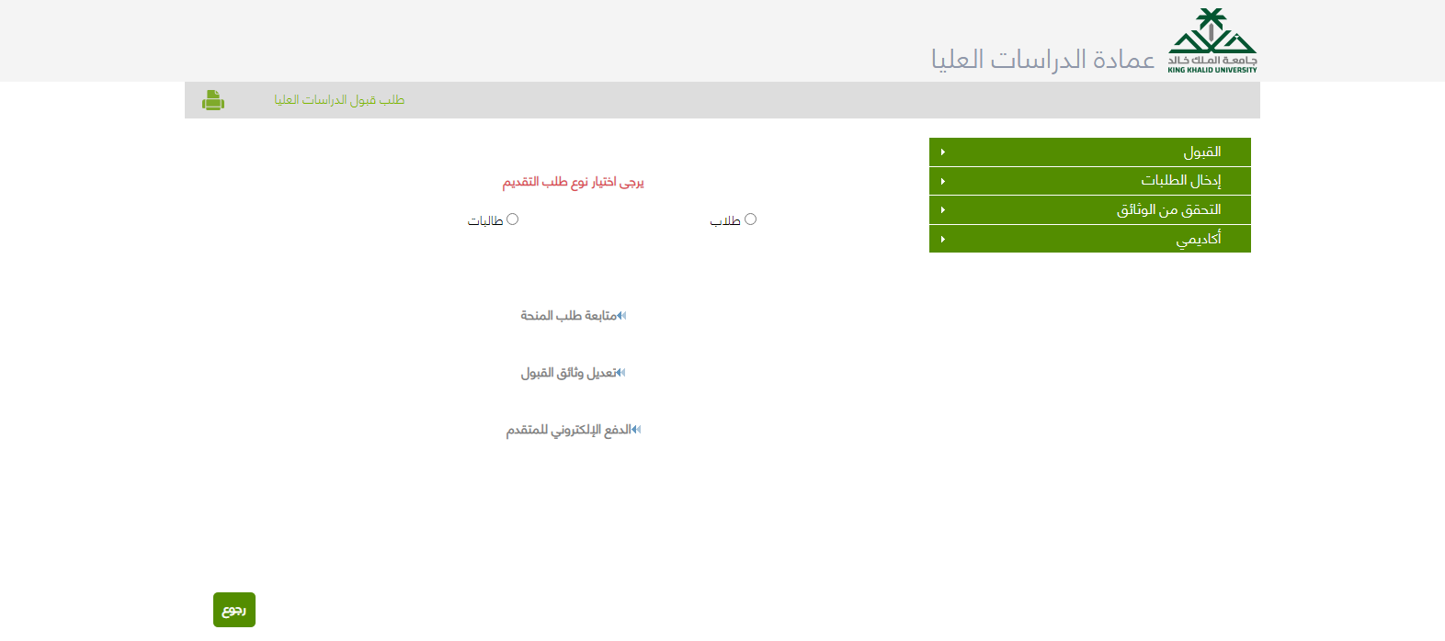Expand the إدخال الطلبات menu arrow
Viewport: 1445px width, 641px height.
(x=943, y=182)
